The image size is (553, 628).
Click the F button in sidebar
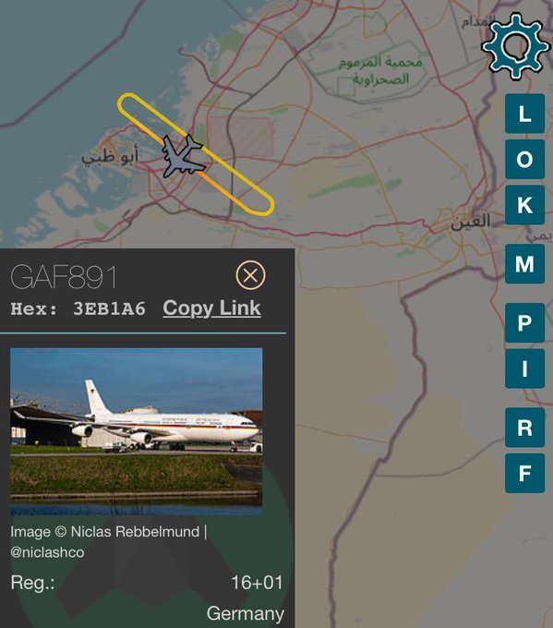524,474
